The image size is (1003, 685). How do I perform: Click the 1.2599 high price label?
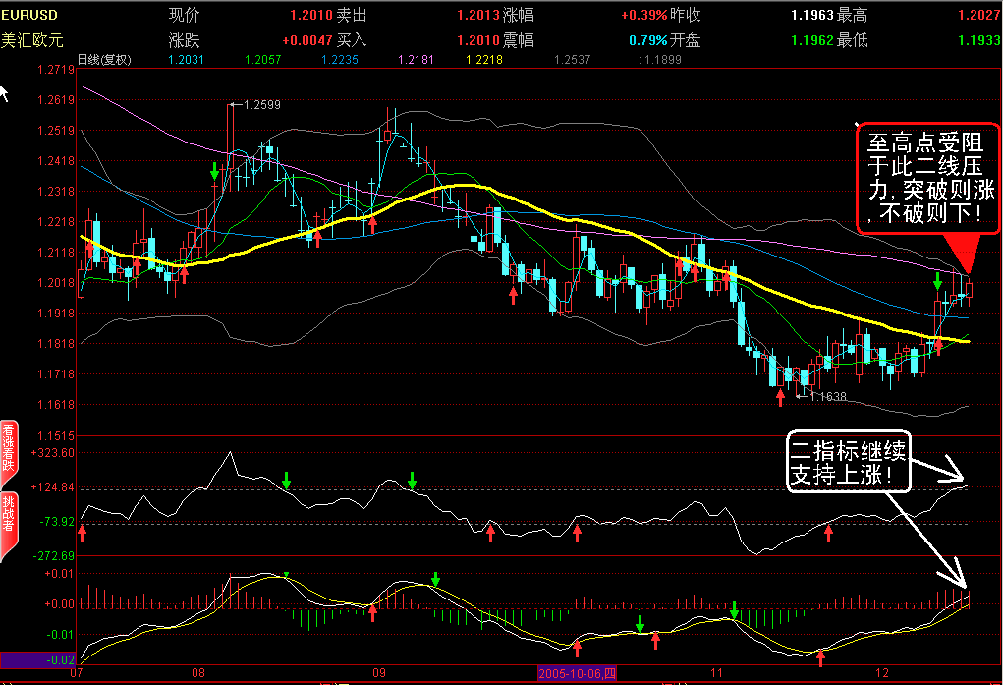point(262,105)
